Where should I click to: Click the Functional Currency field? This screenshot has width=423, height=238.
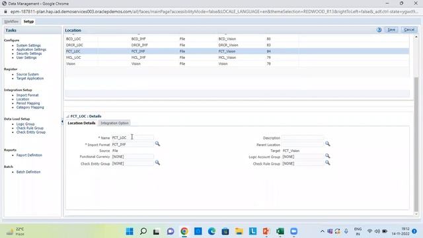(132, 157)
